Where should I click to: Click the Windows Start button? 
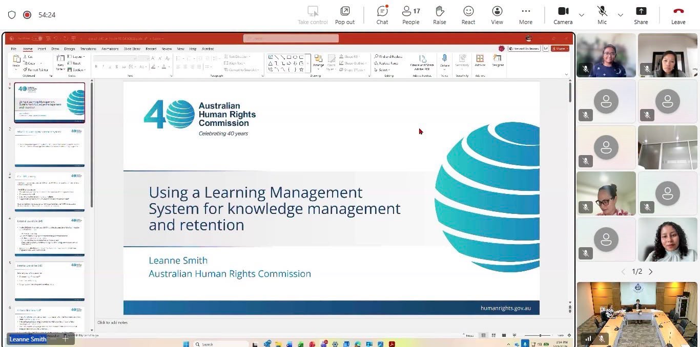[x=186, y=344]
